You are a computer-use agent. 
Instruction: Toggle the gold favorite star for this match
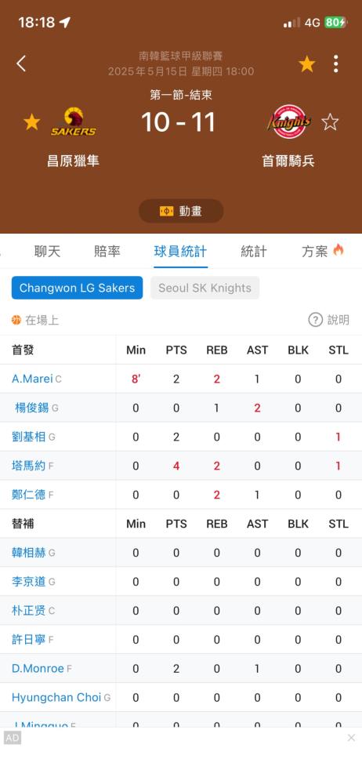pyautogui.click(x=307, y=64)
